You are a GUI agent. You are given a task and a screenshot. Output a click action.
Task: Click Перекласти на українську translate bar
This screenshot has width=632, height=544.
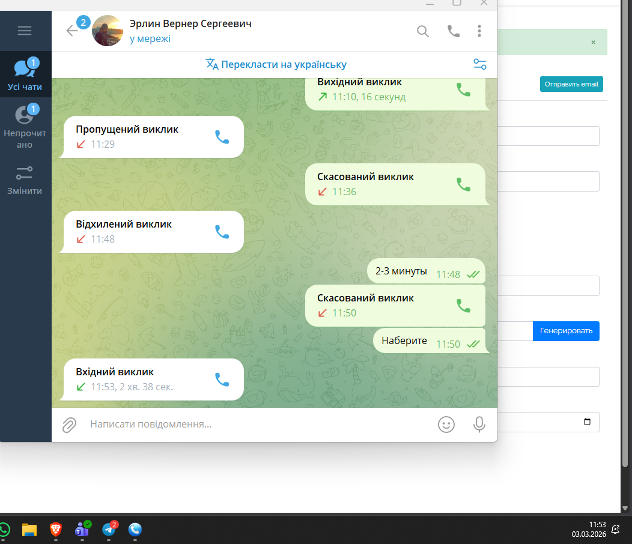point(276,64)
